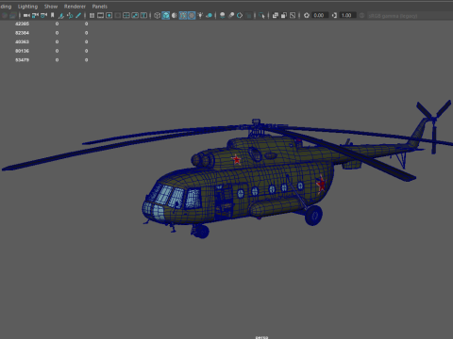Click the Motion Blur icon
Screen dimensions: 453x339
pyautogui.click(x=231, y=15)
